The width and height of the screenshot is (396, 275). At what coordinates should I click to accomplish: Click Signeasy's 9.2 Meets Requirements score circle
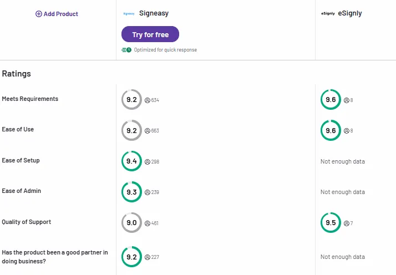coord(131,99)
